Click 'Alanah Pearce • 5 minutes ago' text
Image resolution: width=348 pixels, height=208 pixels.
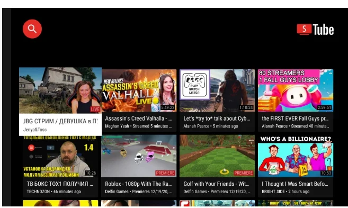(211, 126)
